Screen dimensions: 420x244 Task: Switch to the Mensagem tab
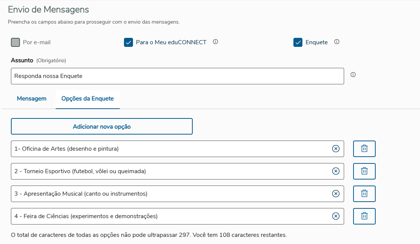pos(32,99)
